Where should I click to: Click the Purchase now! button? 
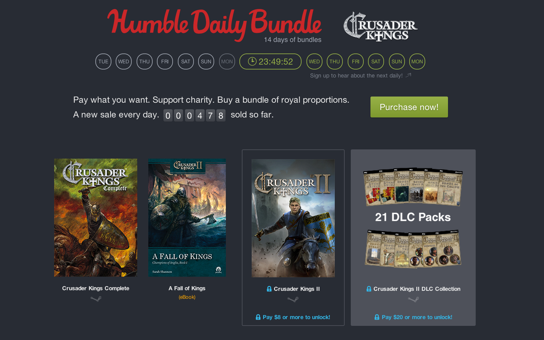tap(409, 107)
